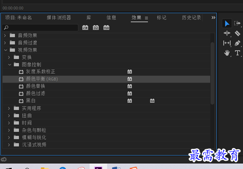
Task: Select the Track Select Forward tool
Action: [237, 24]
